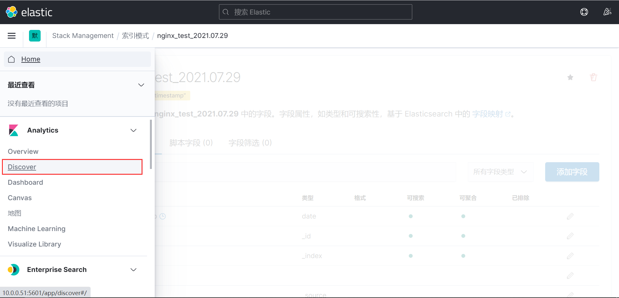619x298 pixels.
Task: Open Visualize Library in Analytics menu
Action: 34,244
